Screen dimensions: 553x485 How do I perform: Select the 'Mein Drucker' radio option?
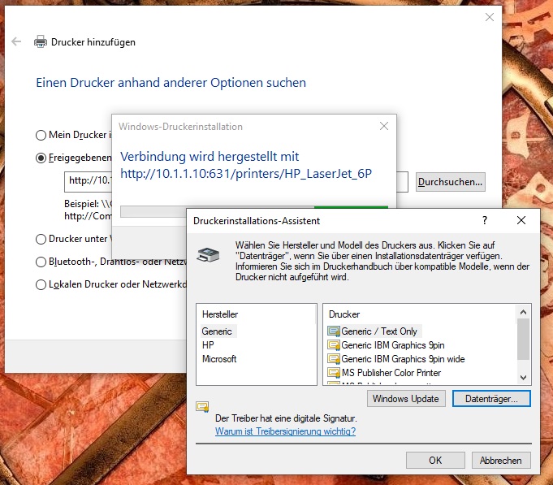coord(41,135)
